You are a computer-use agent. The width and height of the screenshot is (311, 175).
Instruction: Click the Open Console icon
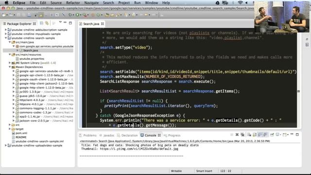pyautogui.click(x=285, y=135)
